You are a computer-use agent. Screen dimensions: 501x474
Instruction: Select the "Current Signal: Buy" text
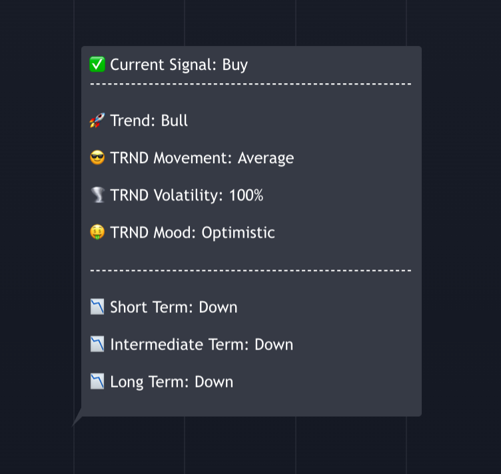tap(179, 65)
